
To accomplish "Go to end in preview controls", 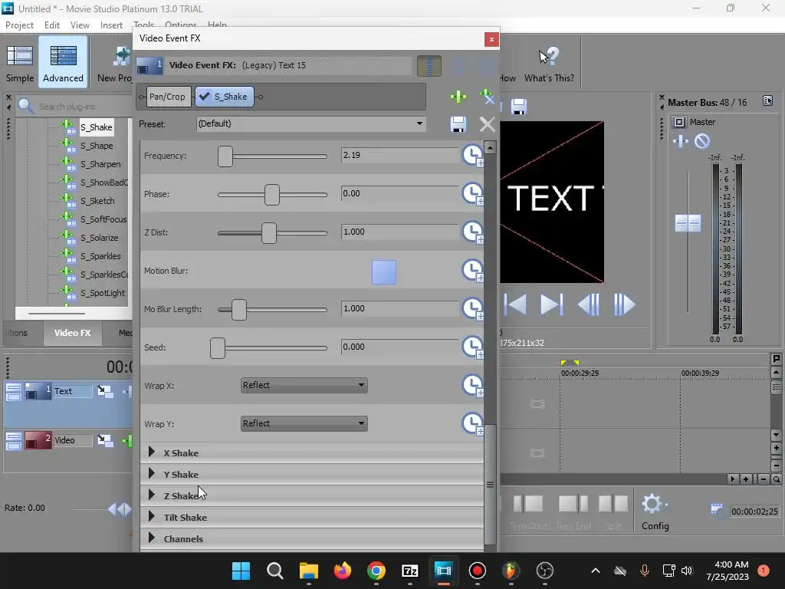I will click(x=552, y=304).
